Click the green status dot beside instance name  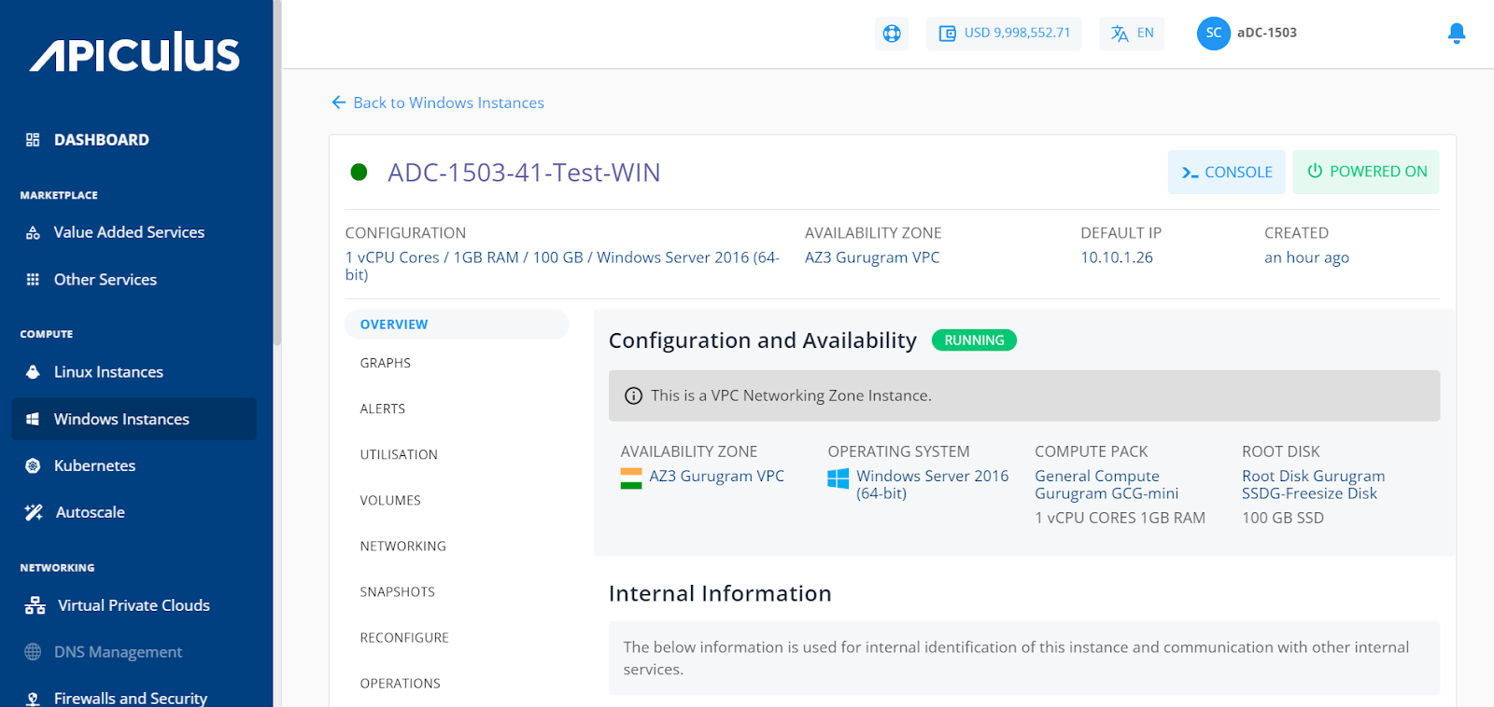point(359,173)
